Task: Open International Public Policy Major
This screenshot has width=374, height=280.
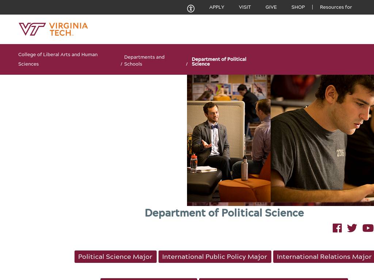Action: [214, 257]
